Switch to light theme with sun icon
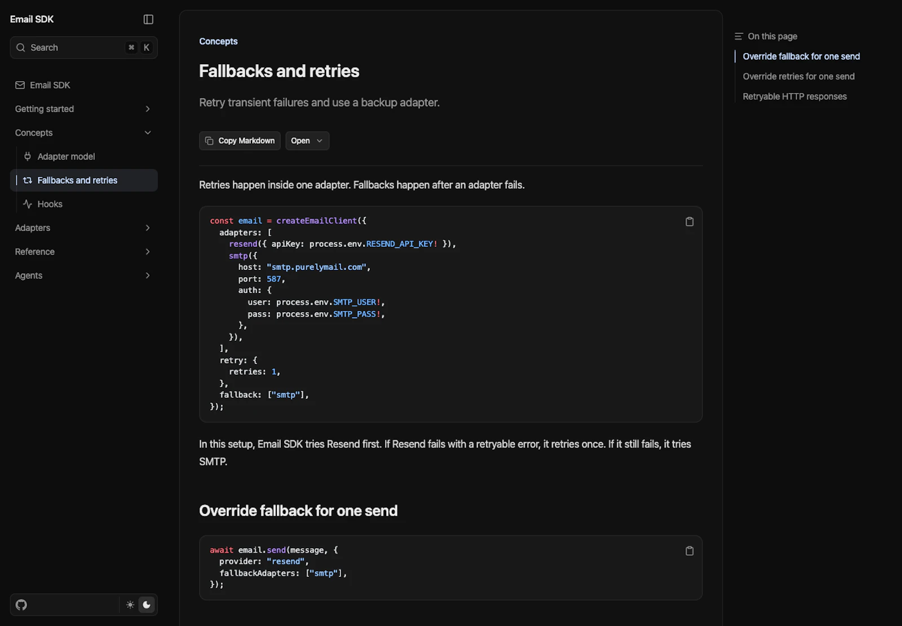This screenshot has height=626, width=902. (x=130, y=605)
